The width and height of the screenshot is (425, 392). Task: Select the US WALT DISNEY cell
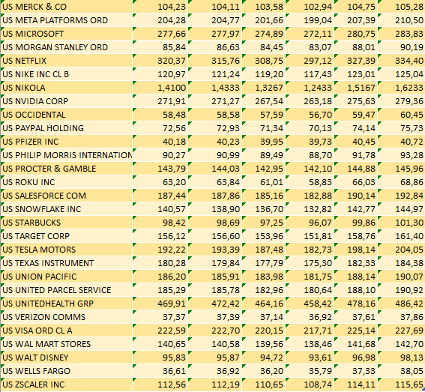[67, 358]
